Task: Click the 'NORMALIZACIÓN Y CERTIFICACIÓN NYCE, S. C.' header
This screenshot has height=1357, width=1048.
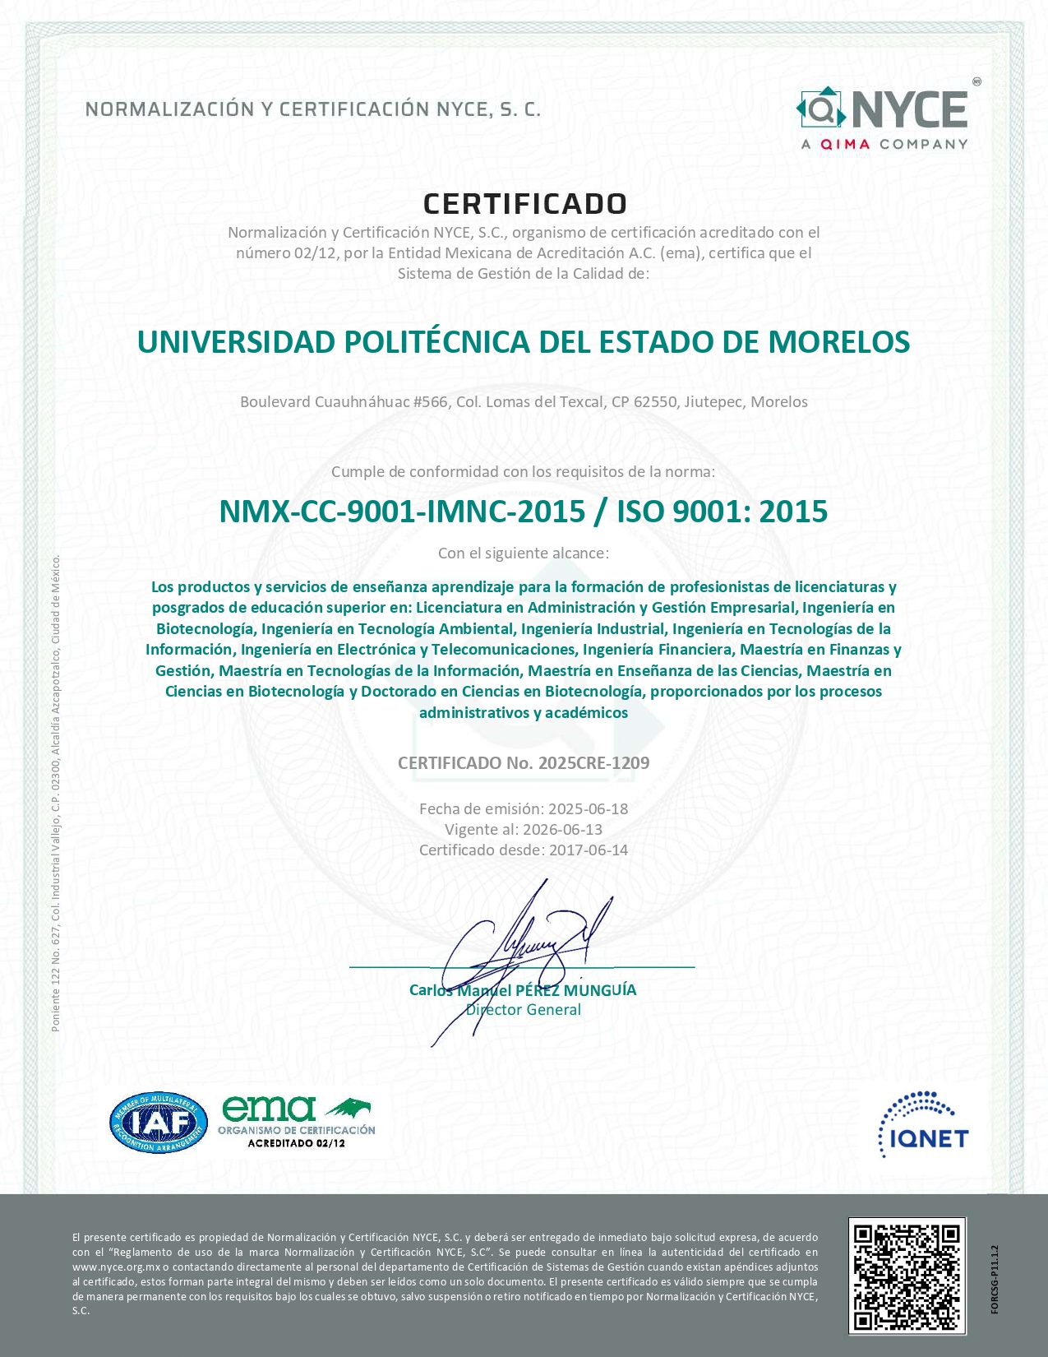Action: click(313, 109)
